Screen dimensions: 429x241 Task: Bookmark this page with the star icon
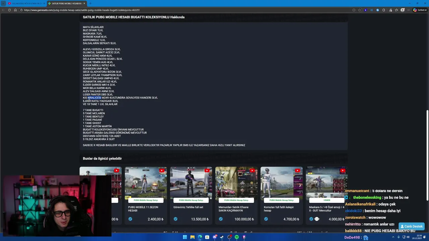[360, 10]
